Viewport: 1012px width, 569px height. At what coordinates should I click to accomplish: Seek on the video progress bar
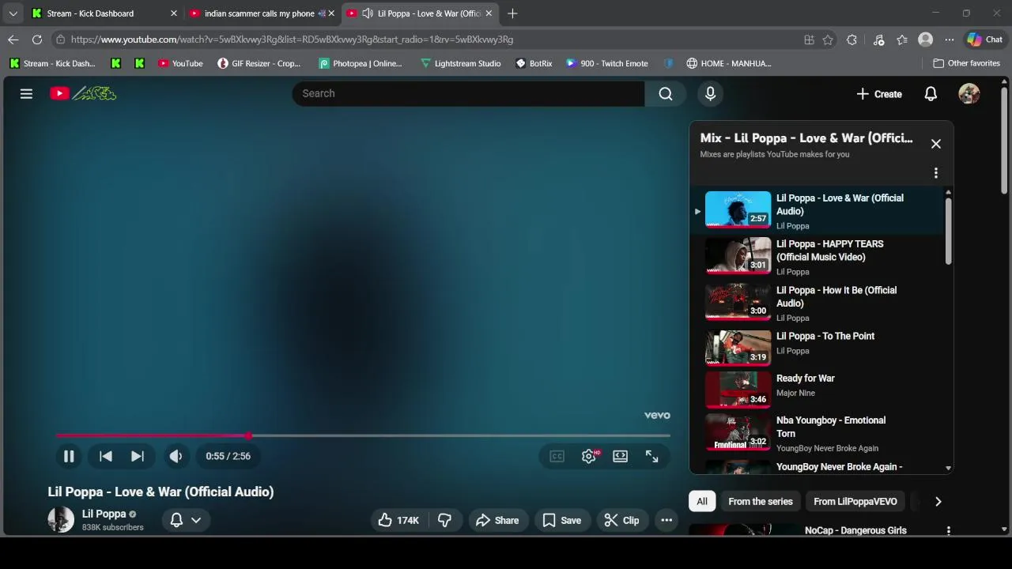[x=363, y=435]
